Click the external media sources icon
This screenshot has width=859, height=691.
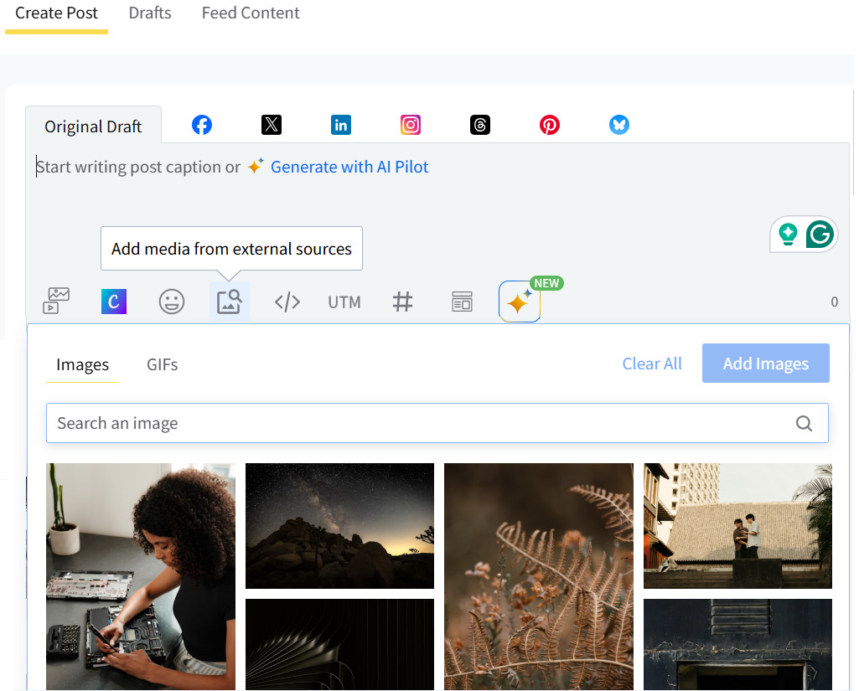coord(229,302)
